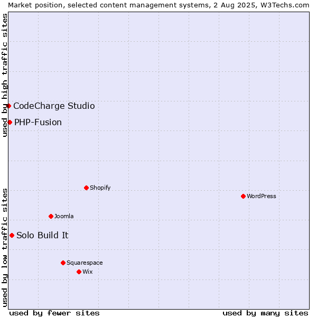Select the 'Solo Build It' label
The height and width of the screenshot is (317, 317).
click(42, 235)
